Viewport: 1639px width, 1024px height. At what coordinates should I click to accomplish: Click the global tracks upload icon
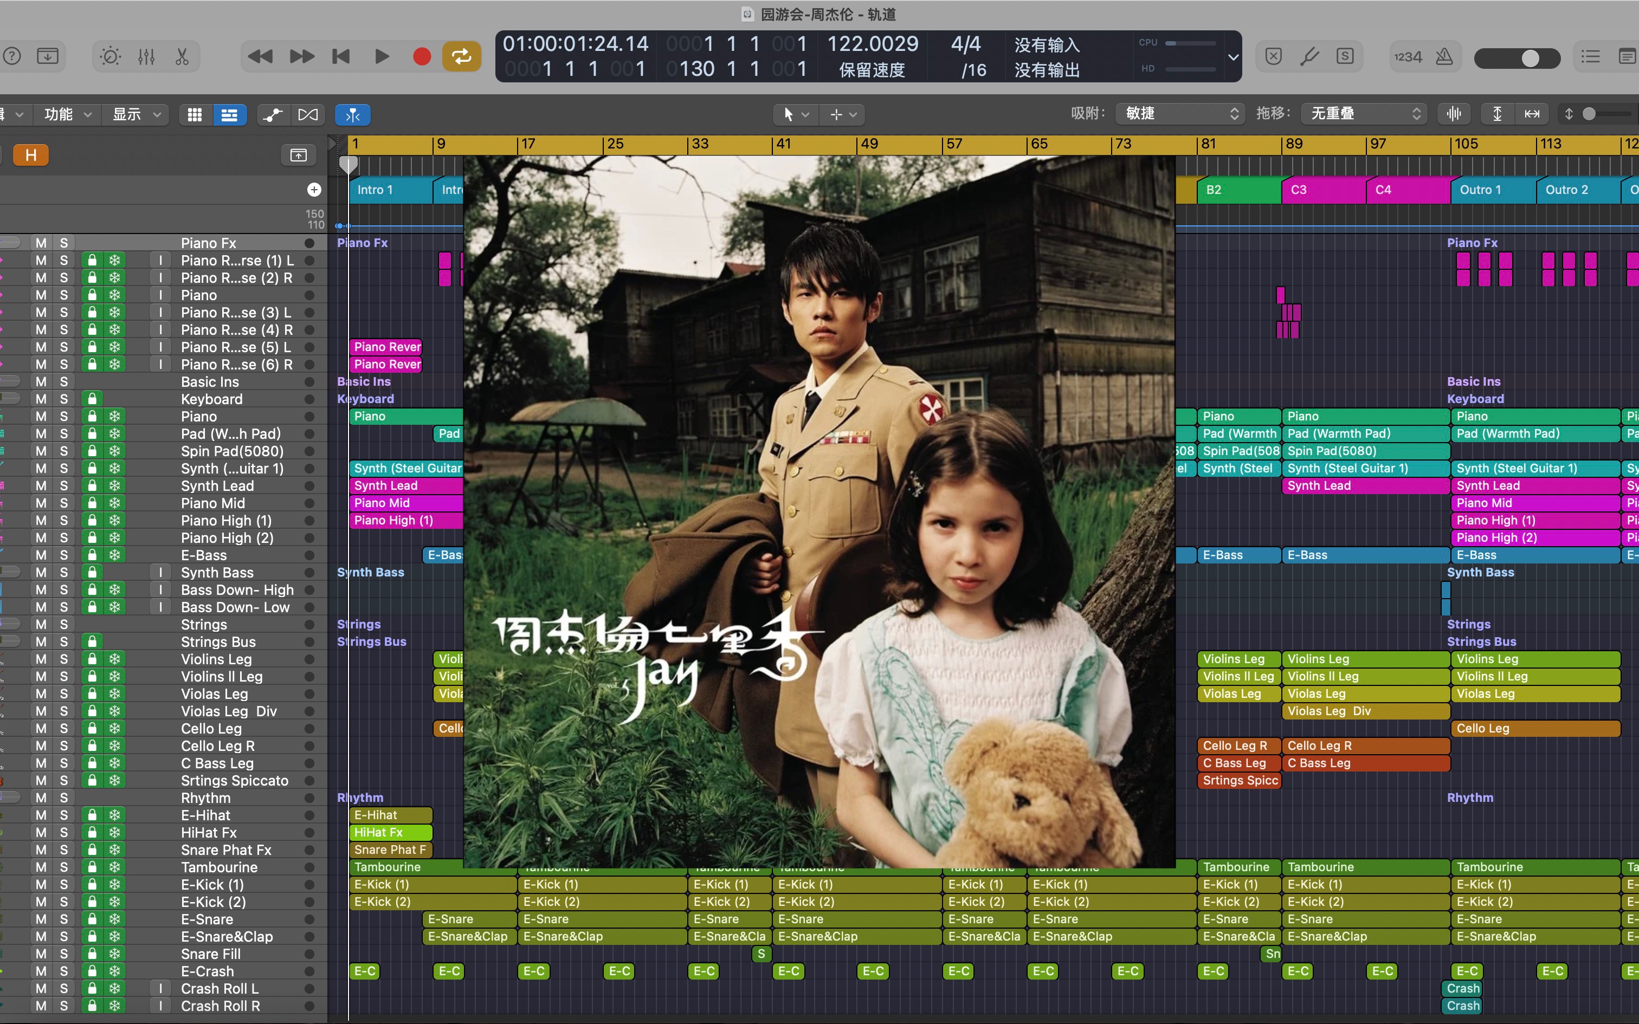pos(298,155)
